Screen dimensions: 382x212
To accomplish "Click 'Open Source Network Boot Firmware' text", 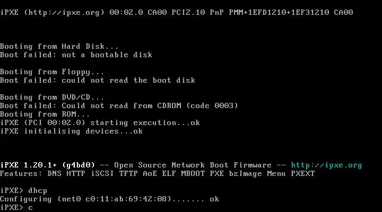I will (x=193, y=165).
